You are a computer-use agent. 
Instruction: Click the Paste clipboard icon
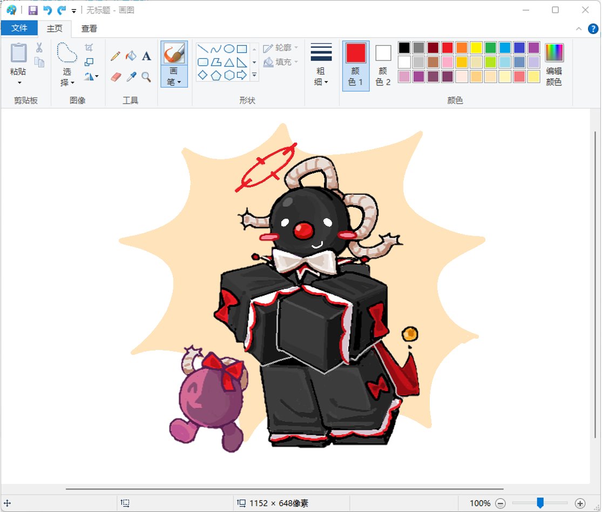pos(18,52)
